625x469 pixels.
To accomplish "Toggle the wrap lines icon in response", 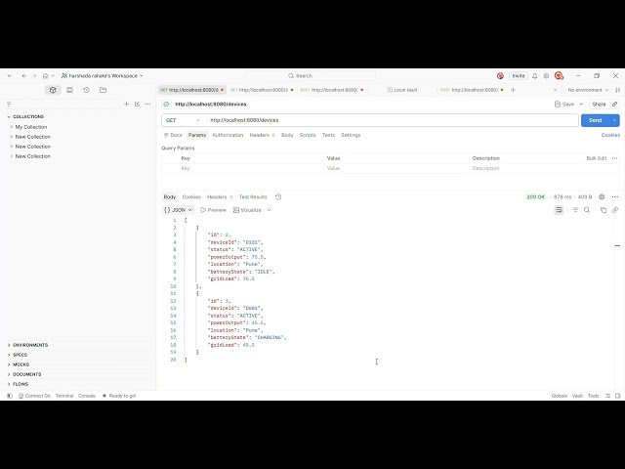I will (559, 210).
